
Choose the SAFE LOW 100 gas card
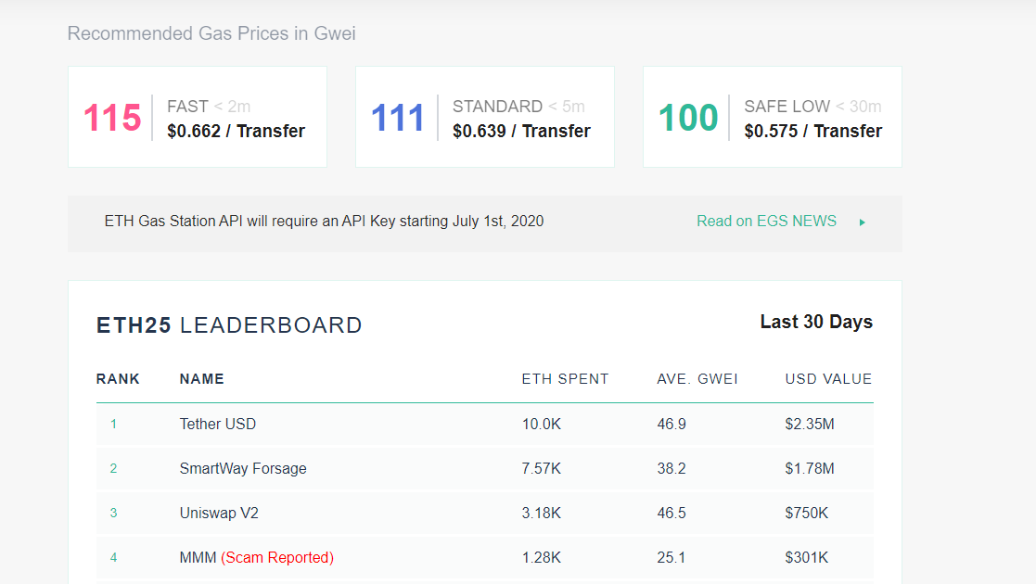pyautogui.click(x=773, y=117)
